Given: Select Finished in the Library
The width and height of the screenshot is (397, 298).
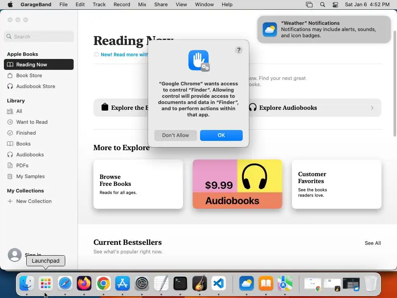Looking at the screenshot, I should point(39,133).
